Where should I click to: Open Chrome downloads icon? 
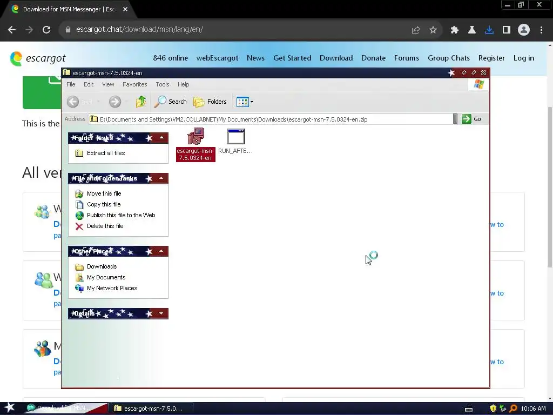(489, 30)
